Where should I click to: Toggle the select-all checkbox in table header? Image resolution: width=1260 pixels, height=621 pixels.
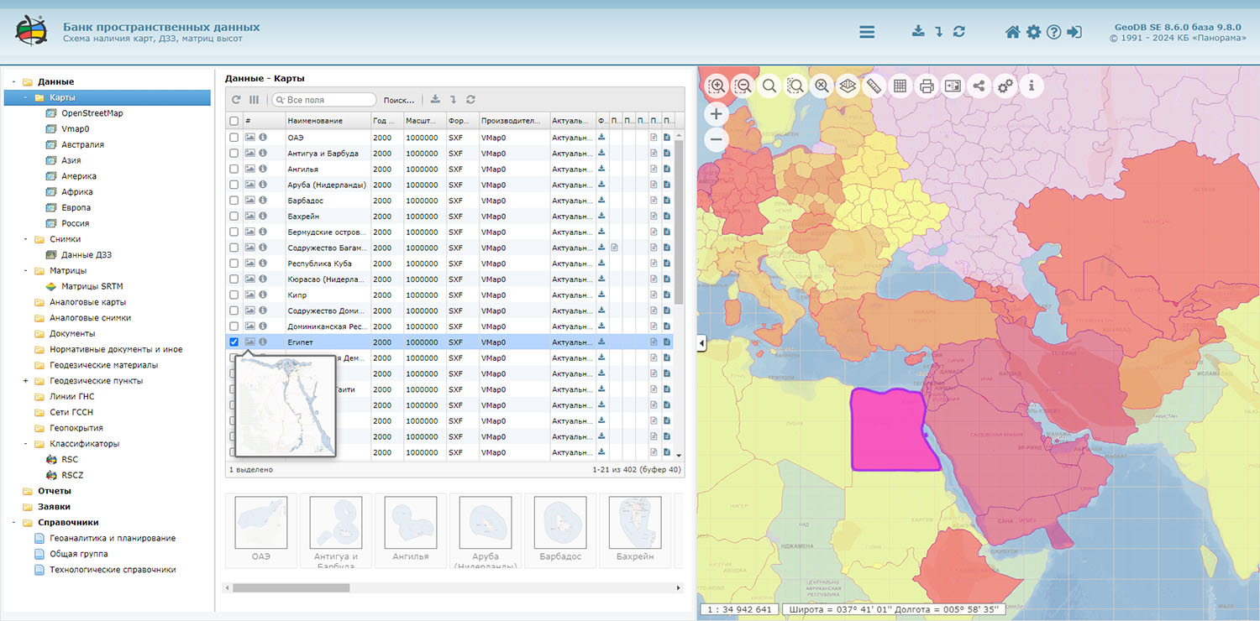pyautogui.click(x=234, y=121)
